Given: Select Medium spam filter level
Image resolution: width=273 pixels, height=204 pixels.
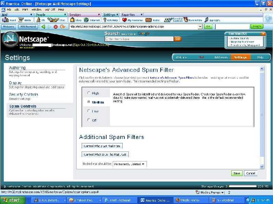Looking at the screenshot, I should pyautogui.click(x=88, y=102).
